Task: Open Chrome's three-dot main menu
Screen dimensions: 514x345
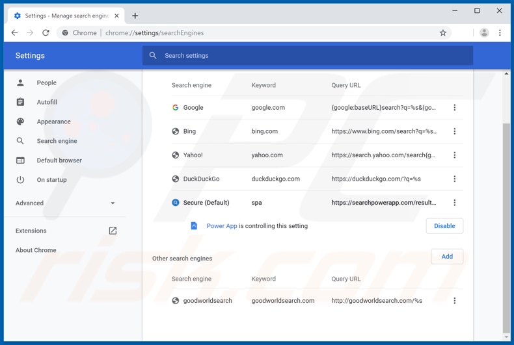Action: pyautogui.click(x=500, y=32)
